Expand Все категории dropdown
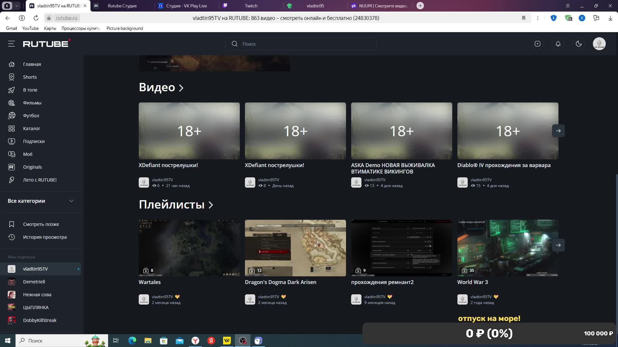 tap(71, 201)
